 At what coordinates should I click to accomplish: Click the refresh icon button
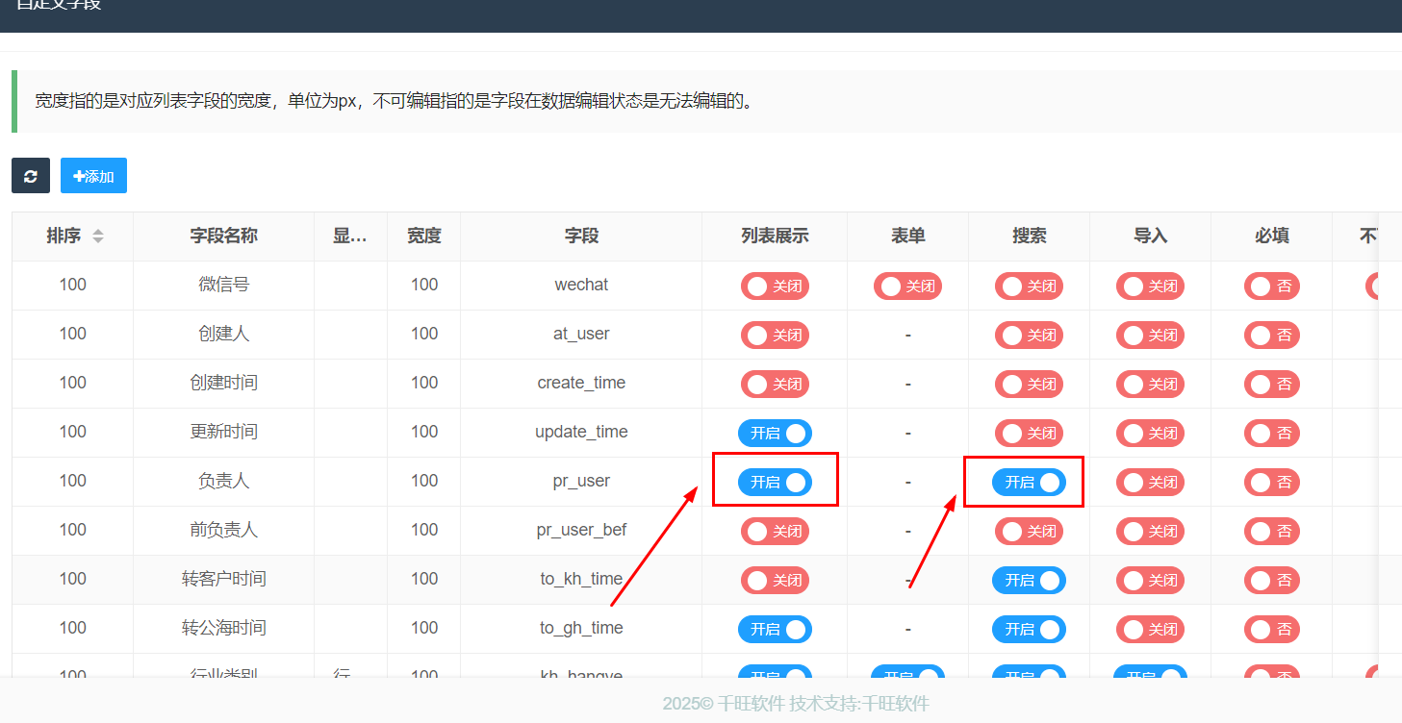(x=31, y=176)
